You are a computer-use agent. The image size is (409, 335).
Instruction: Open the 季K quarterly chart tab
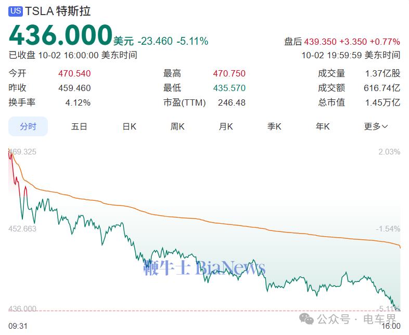(274, 126)
